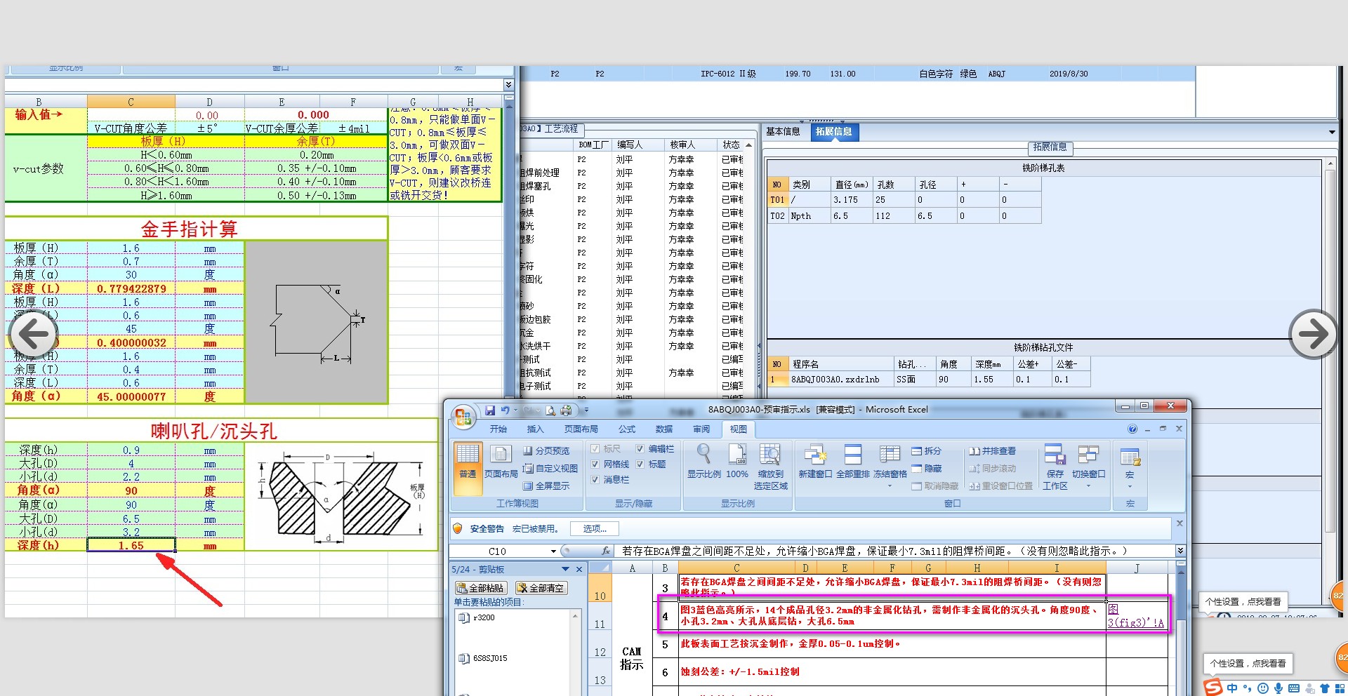
Task: Toggle the Ruler (标尺) checkbox
Action: coord(595,448)
